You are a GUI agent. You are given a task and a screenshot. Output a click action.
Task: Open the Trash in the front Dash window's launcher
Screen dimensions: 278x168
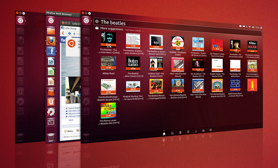pos(86,137)
